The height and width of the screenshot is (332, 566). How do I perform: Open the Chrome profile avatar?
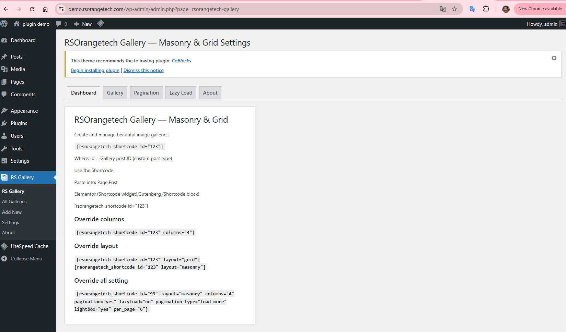tap(506, 9)
